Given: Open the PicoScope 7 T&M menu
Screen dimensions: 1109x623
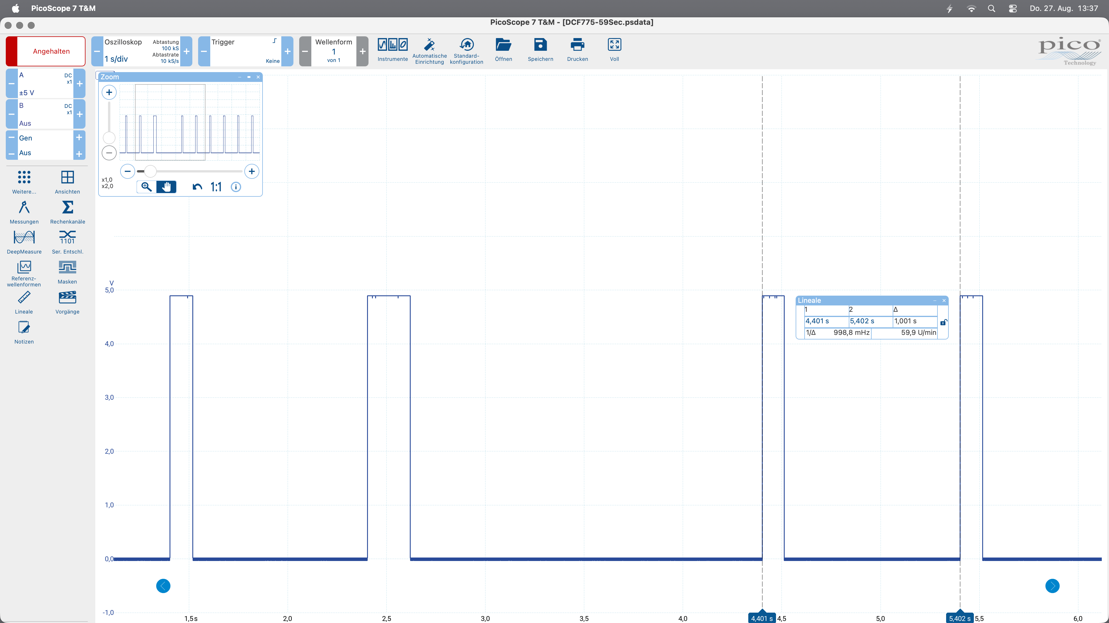Looking at the screenshot, I should coord(63,9).
